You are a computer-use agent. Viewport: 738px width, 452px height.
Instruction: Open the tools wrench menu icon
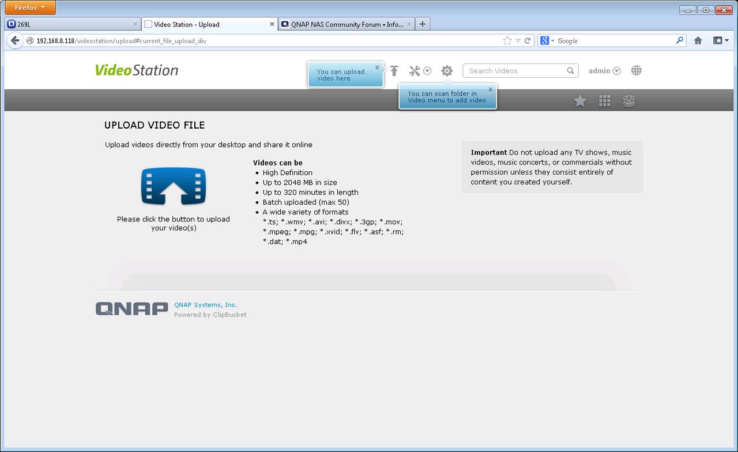(x=415, y=71)
